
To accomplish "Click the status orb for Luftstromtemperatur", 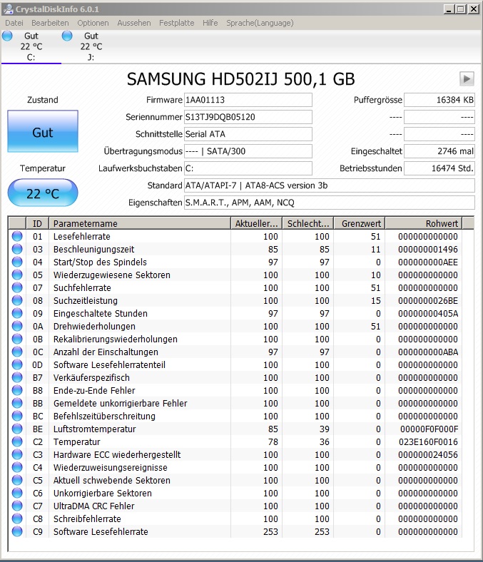I will [x=17, y=429].
